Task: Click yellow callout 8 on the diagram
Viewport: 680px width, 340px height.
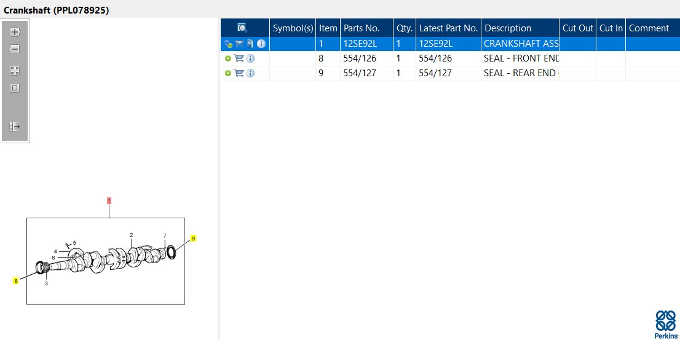Action: tap(16, 281)
